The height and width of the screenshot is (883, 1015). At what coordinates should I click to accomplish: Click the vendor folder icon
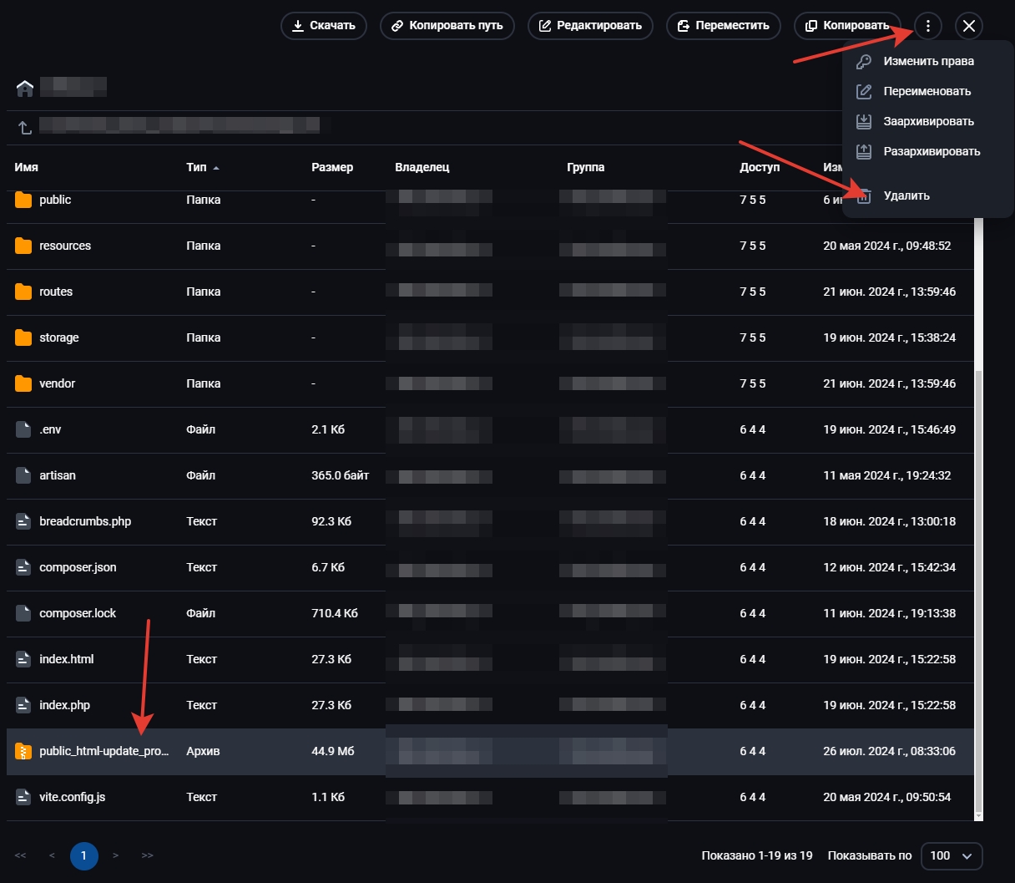pos(23,383)
